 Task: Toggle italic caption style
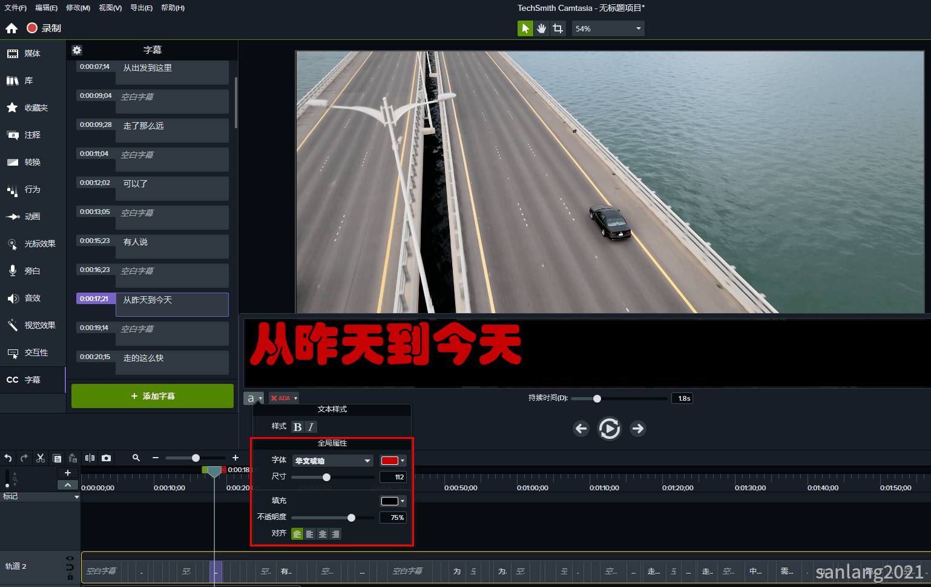click(311, 427)
